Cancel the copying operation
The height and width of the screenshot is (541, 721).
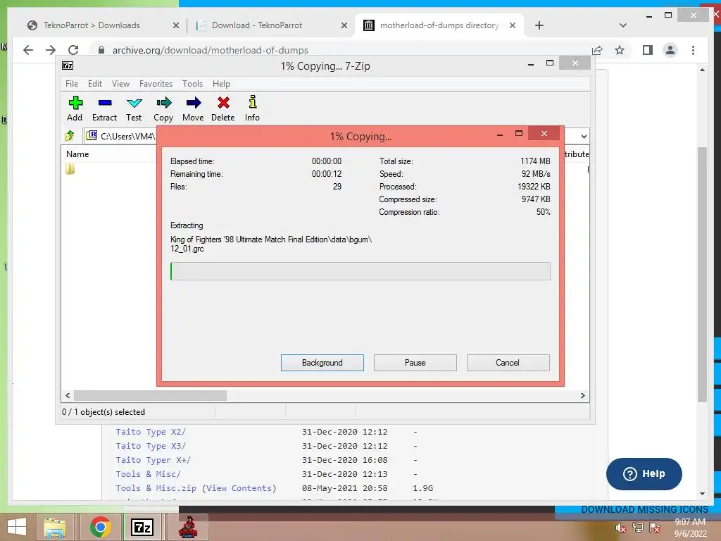click(508, 363)
